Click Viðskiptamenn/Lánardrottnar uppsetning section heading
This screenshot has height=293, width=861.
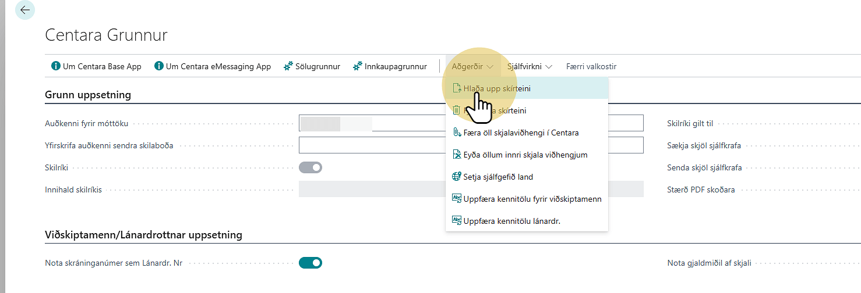pyautogui.click(x=143, y=235)
